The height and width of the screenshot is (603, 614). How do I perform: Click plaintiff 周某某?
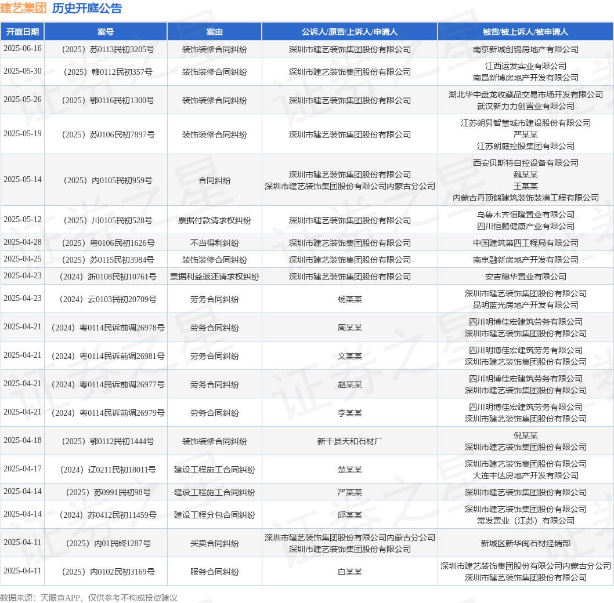350,328
